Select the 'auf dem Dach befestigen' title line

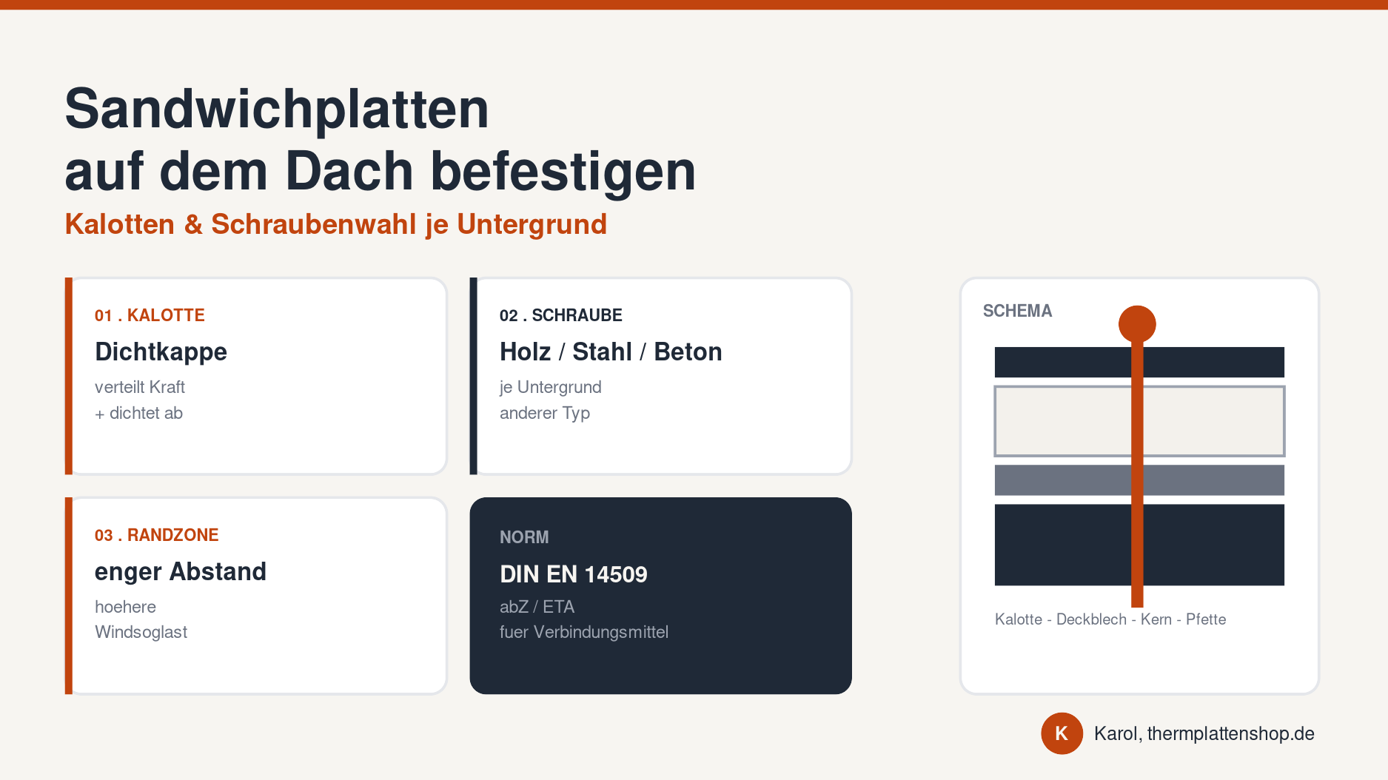(x=380, y=172)
